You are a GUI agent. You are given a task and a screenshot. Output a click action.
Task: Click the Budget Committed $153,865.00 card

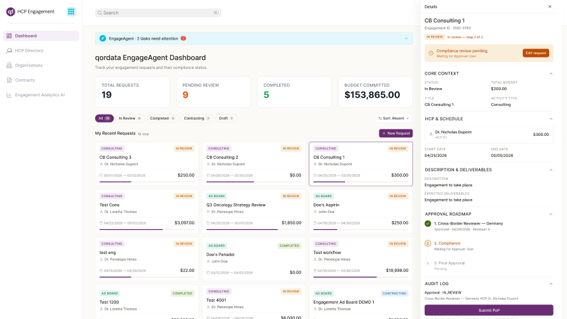[x=376, y=92]
